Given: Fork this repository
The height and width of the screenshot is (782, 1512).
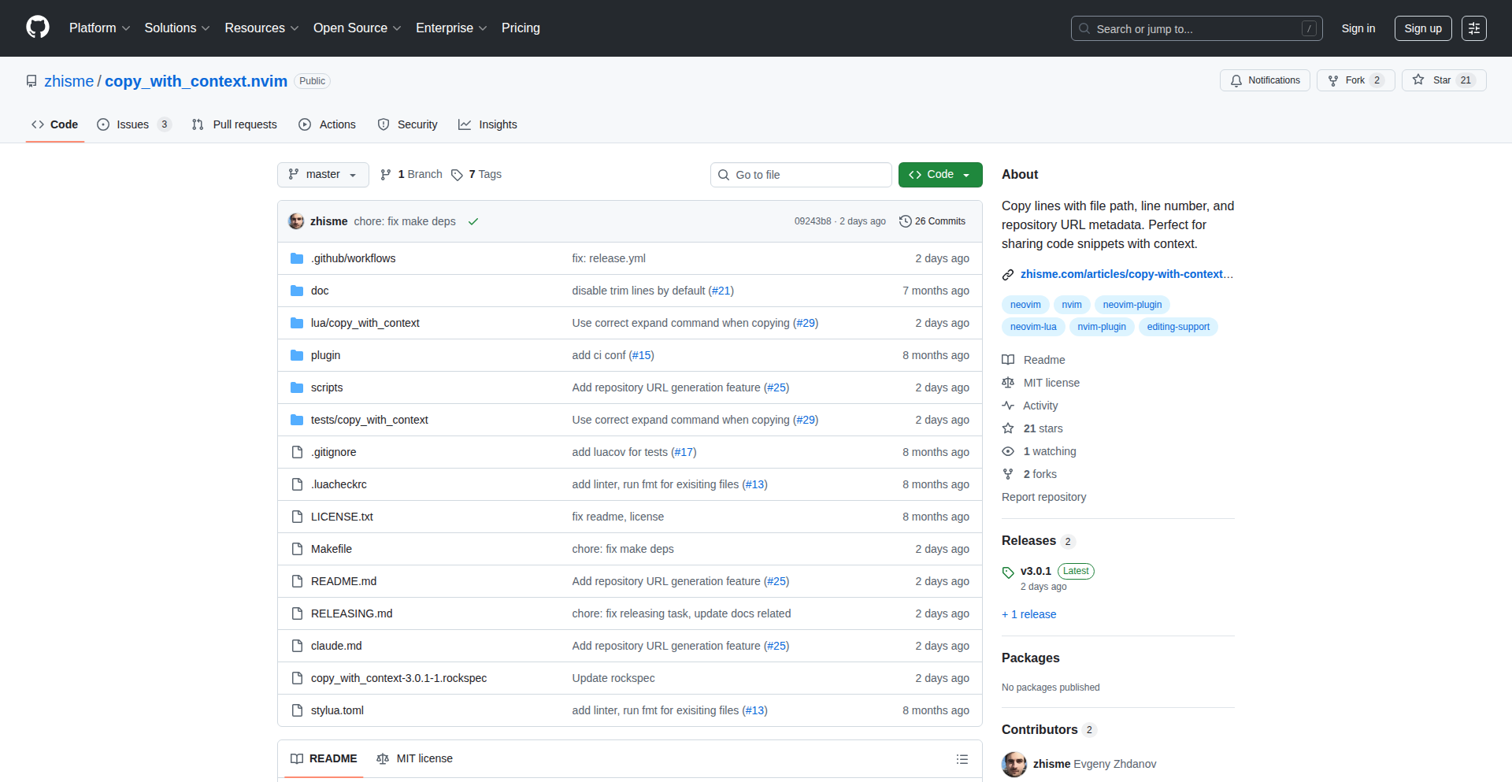Looking at the screenshot, I should 1354,80.
